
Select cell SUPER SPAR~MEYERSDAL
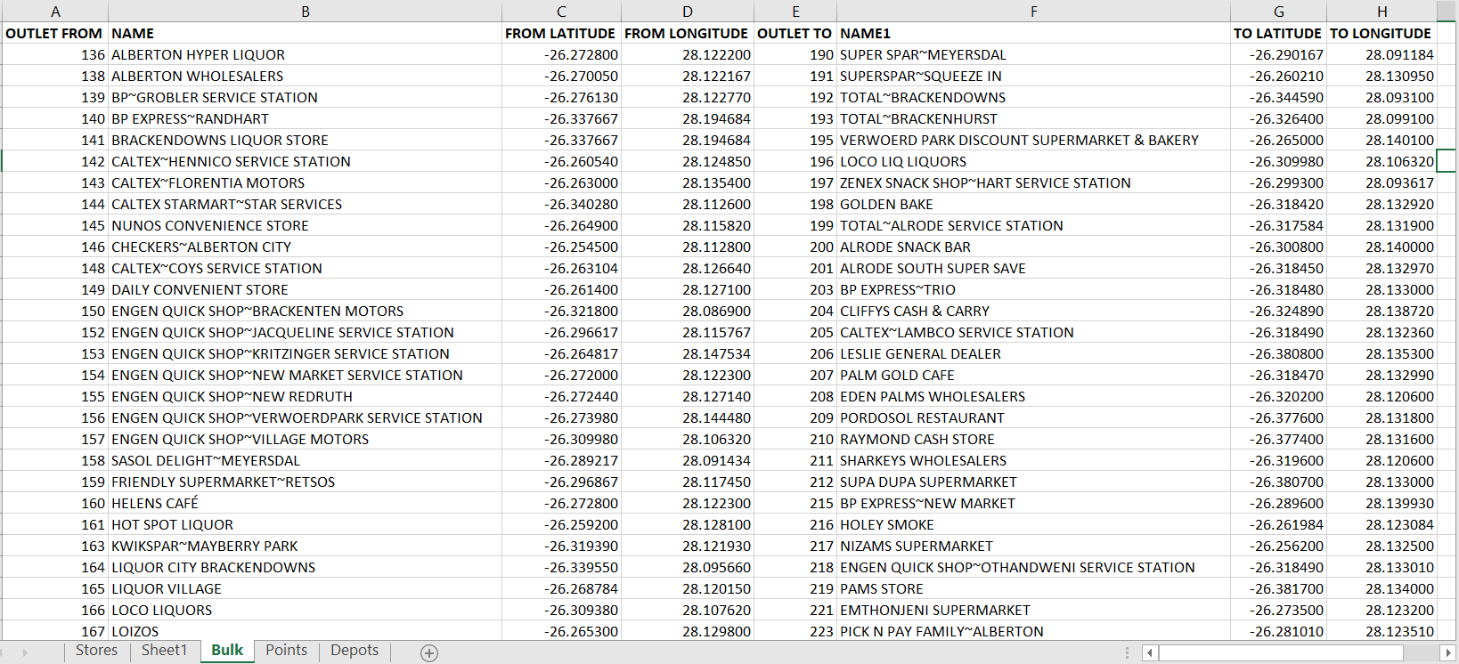pyautogui.click(x=1033, y=54)
